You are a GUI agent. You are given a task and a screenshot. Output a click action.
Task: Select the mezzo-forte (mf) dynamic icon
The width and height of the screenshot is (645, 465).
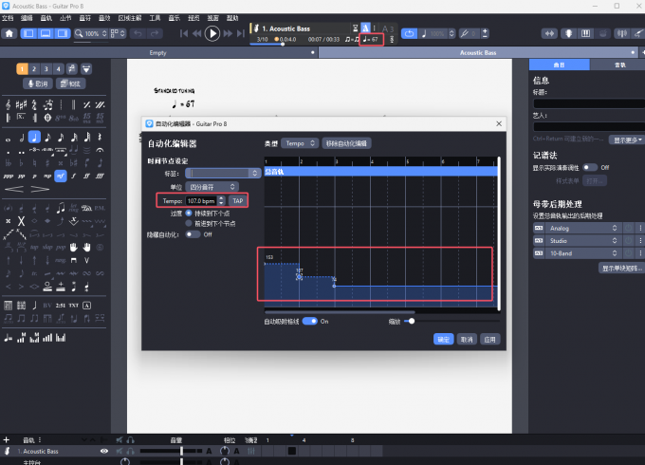tap(61, 176)
